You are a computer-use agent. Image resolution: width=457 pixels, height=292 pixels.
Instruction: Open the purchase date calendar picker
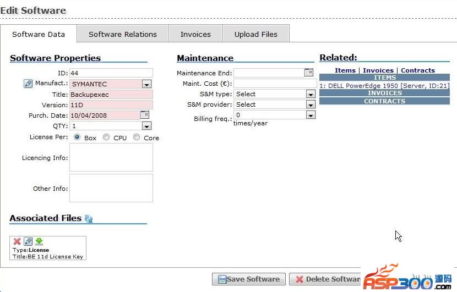coord(145,115)
